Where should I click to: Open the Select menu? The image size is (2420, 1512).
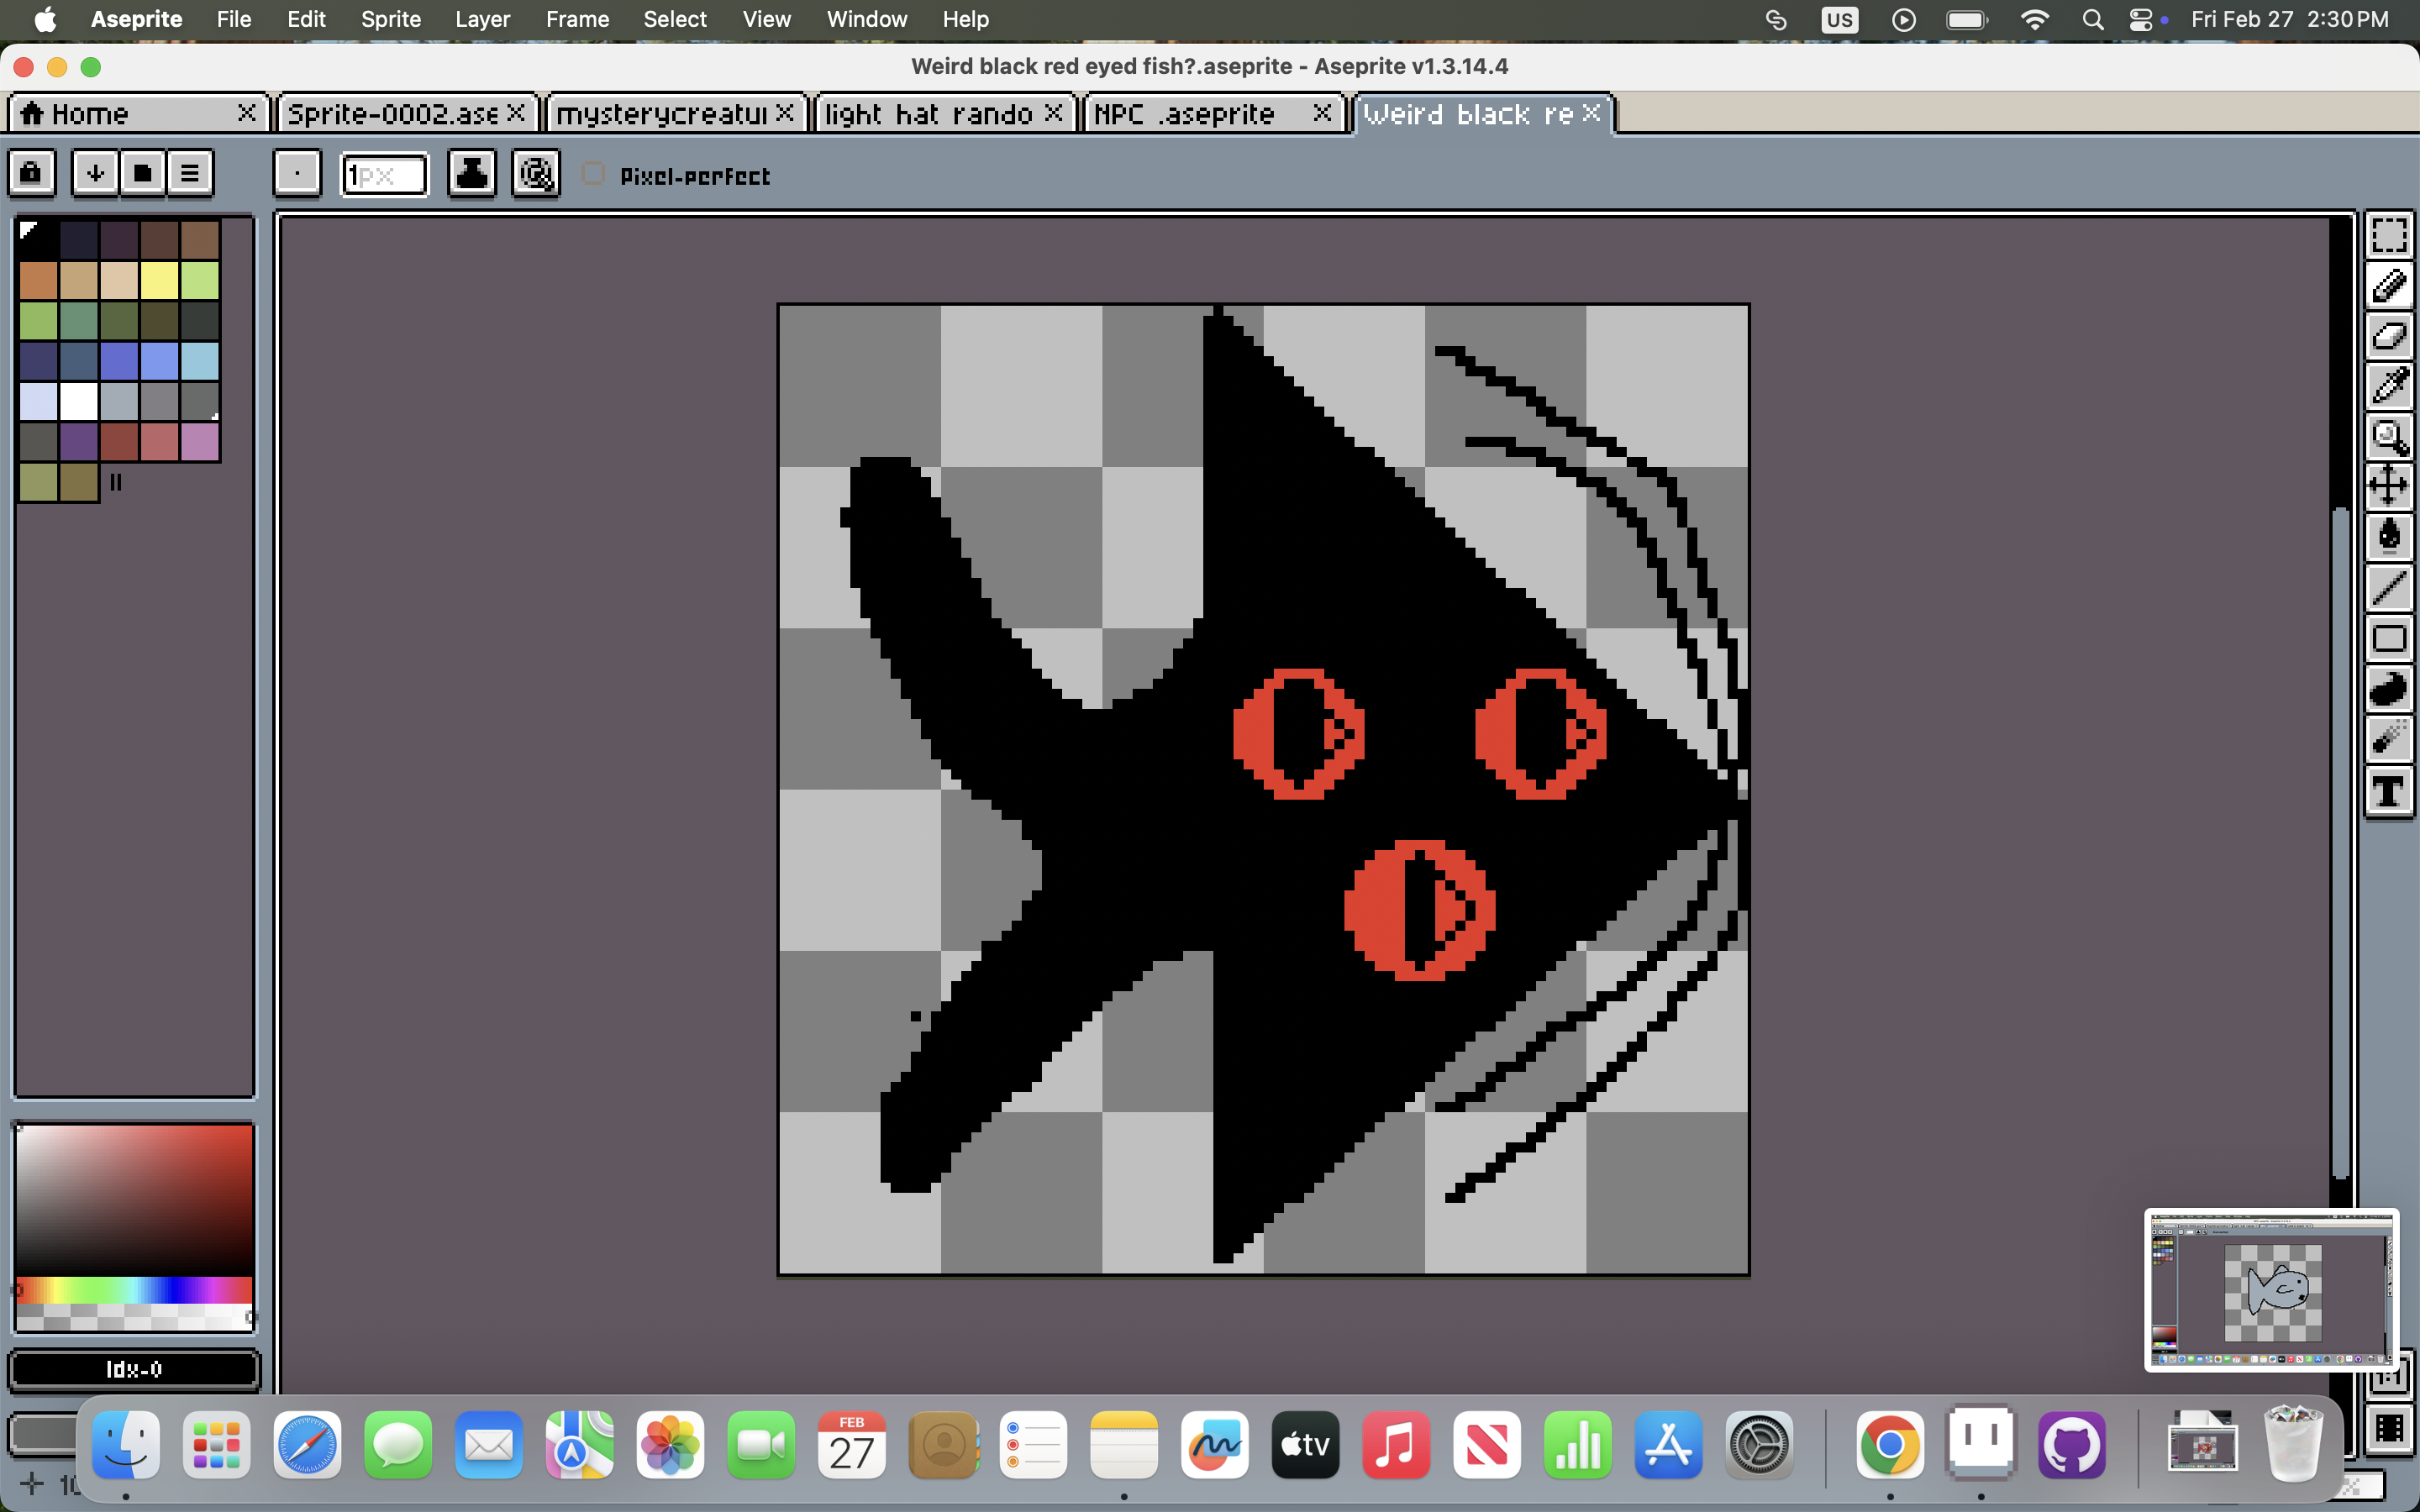(675, 19)
